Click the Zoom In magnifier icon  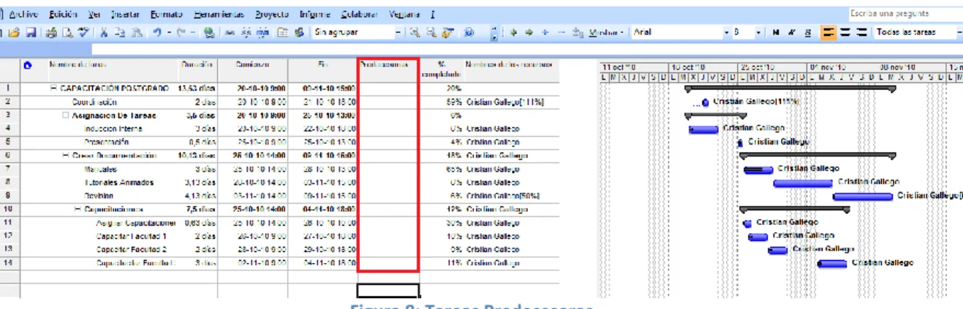414,32
